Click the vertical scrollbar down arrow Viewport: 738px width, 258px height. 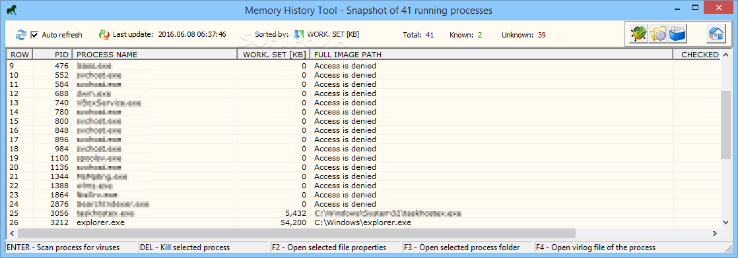725,222
